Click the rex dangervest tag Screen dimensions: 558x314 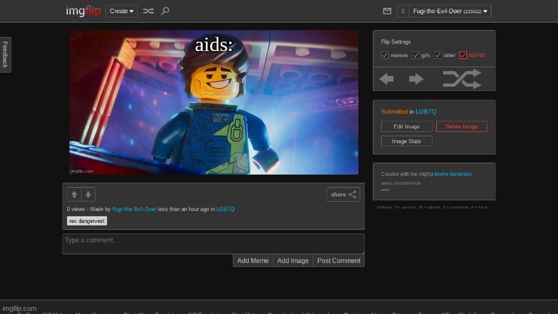(87, 221)
